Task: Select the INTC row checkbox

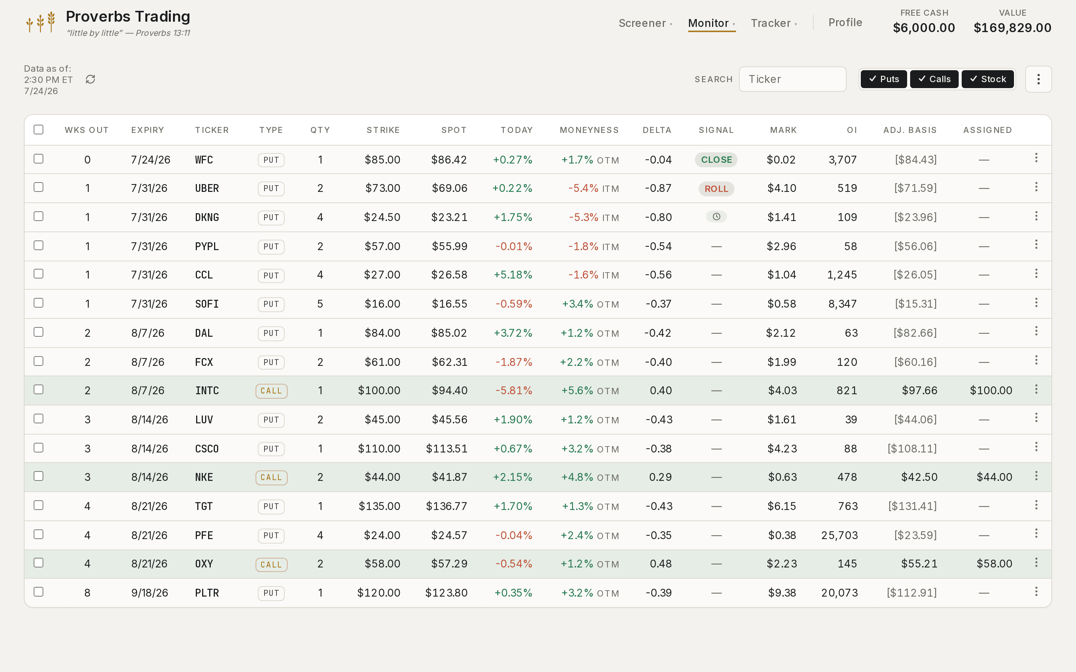Action: click(39, 389)
